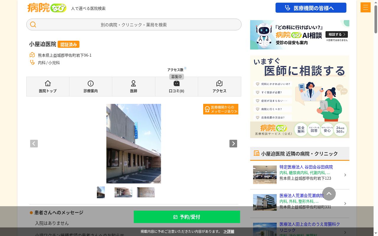Open the 医院トップ tab
378x236 pixels.
click(x=48, y=86)
